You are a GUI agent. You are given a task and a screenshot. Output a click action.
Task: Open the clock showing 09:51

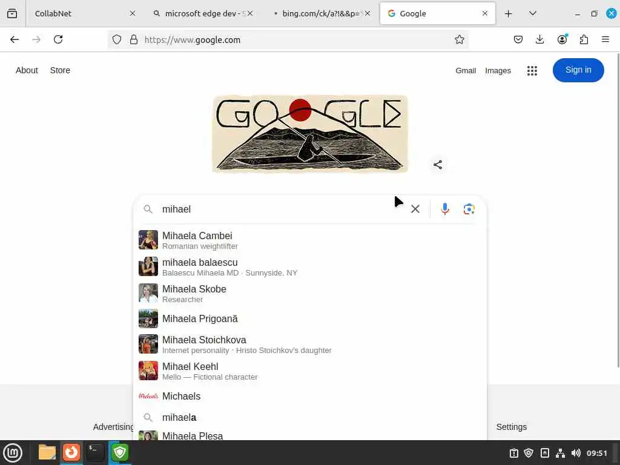pyautogui.click(x=596, y=453)
